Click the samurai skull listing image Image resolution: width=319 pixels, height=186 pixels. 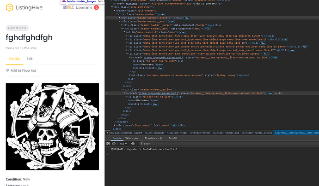[x=52, y=127]
